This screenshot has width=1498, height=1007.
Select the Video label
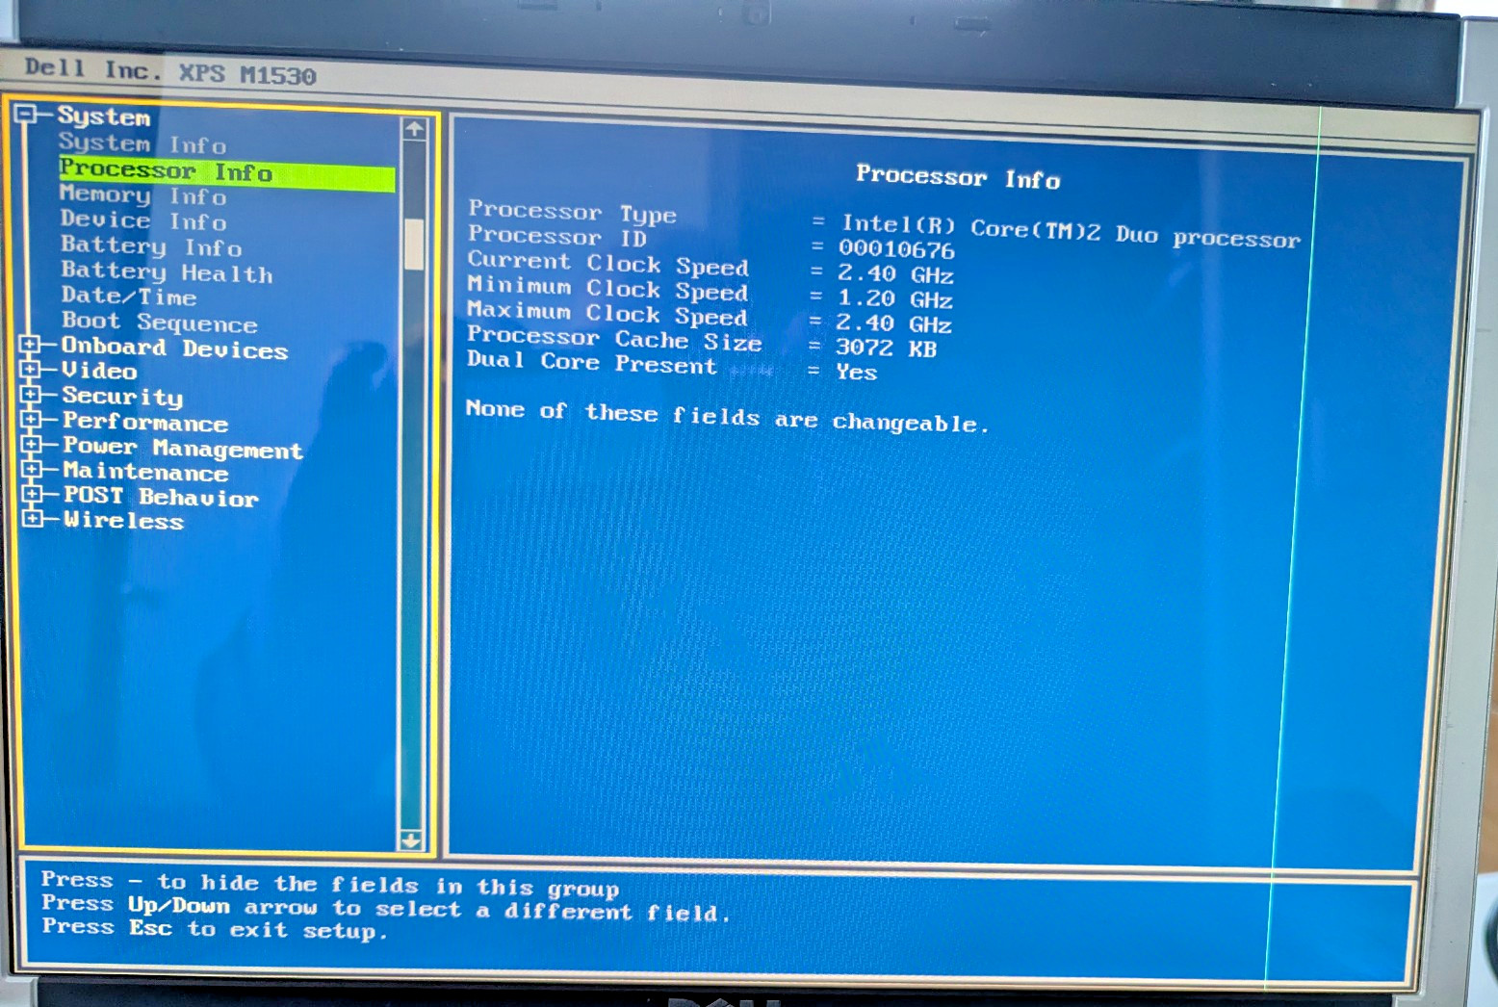click(99, 371)
